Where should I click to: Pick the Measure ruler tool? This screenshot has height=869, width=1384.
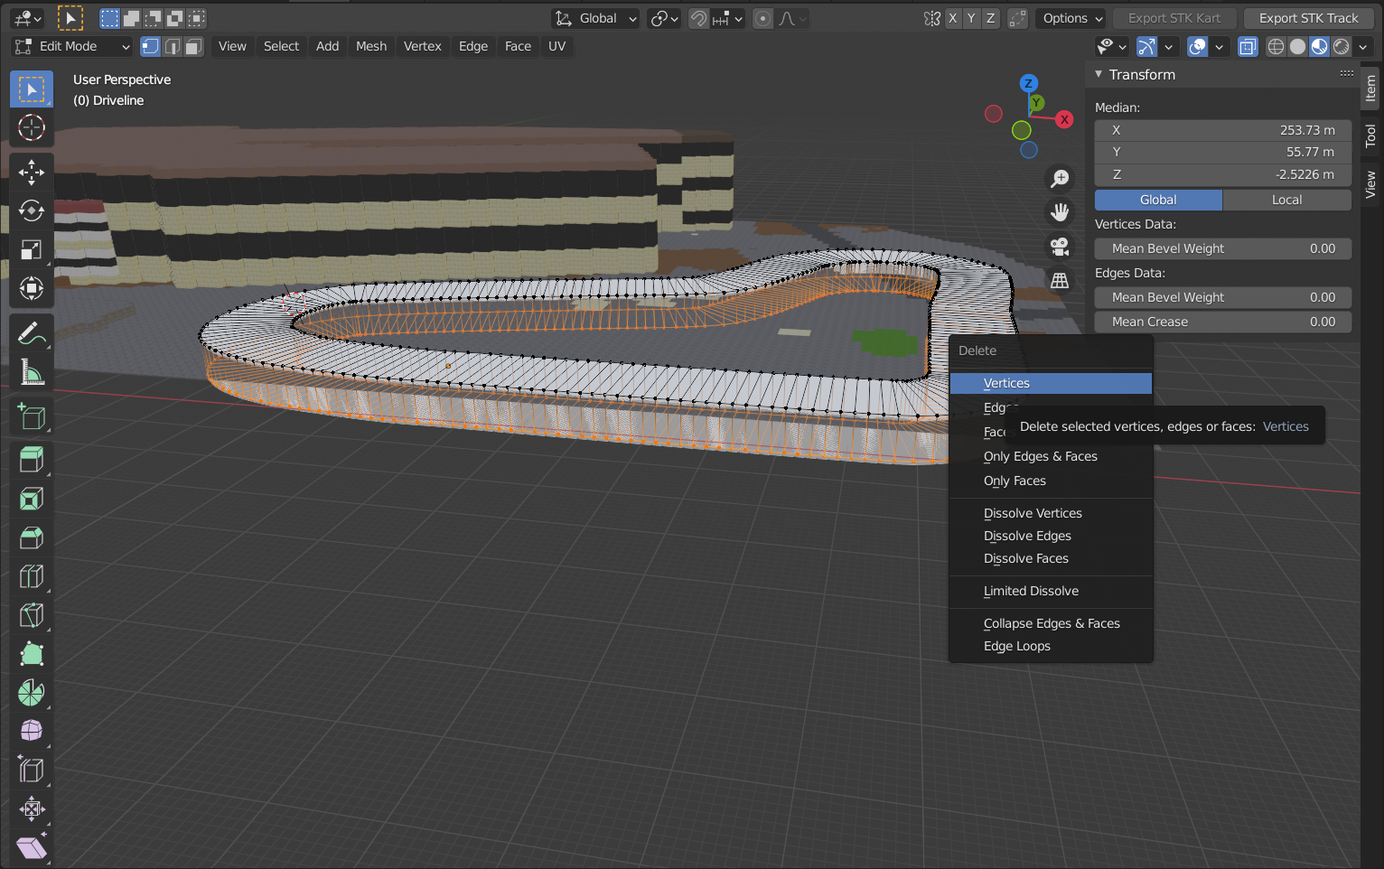pyautogui.click(x=32, y=372)
